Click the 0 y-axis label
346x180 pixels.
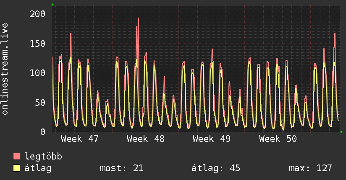pyautogui.click(x=43, y=132)
